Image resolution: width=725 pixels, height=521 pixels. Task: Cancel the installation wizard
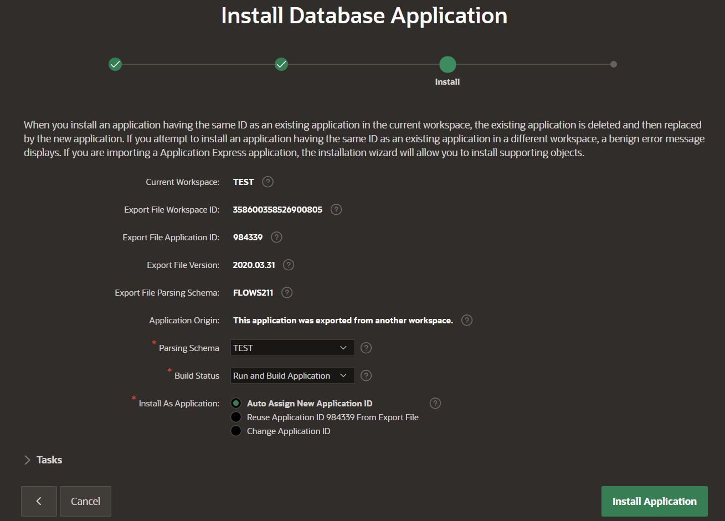[85, 501]
